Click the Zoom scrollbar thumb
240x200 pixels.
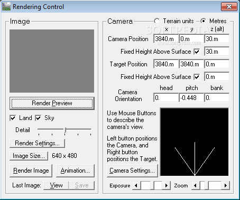[x=206, y=185]
